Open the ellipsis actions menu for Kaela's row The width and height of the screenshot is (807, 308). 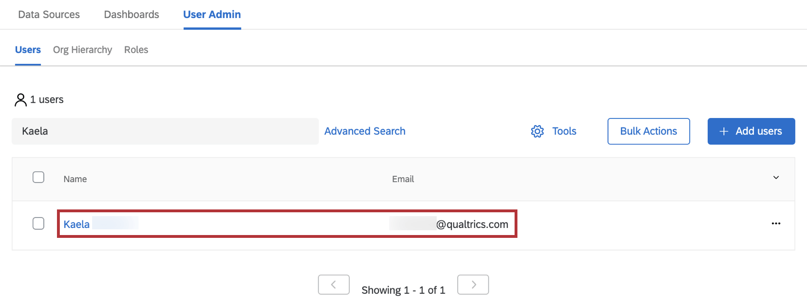[776, 223]
